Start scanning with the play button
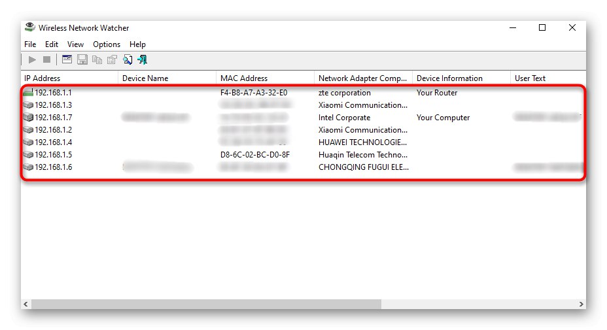 (32, 59)
